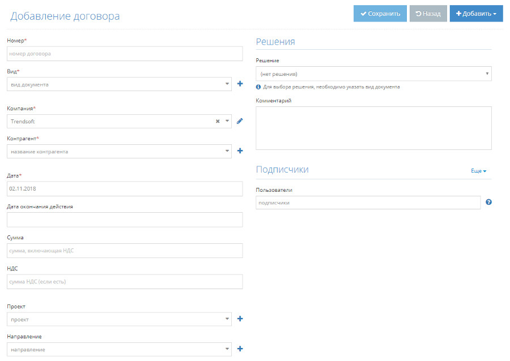The height and width of the screenshot is (361, 510).
Task: Open the Направление dropdown
Action: click(x=119, y=349)
